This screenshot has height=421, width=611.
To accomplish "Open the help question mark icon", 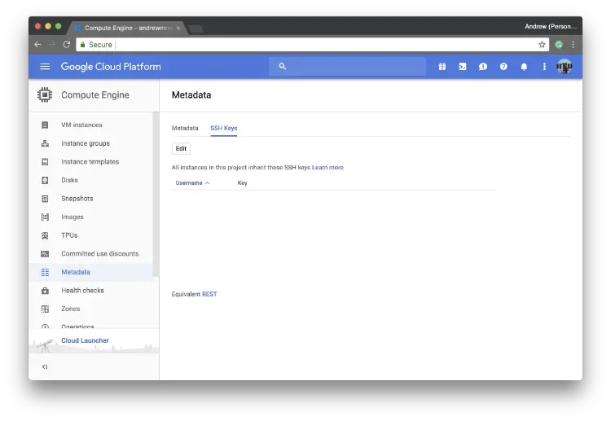I will (x=503, y=67).
